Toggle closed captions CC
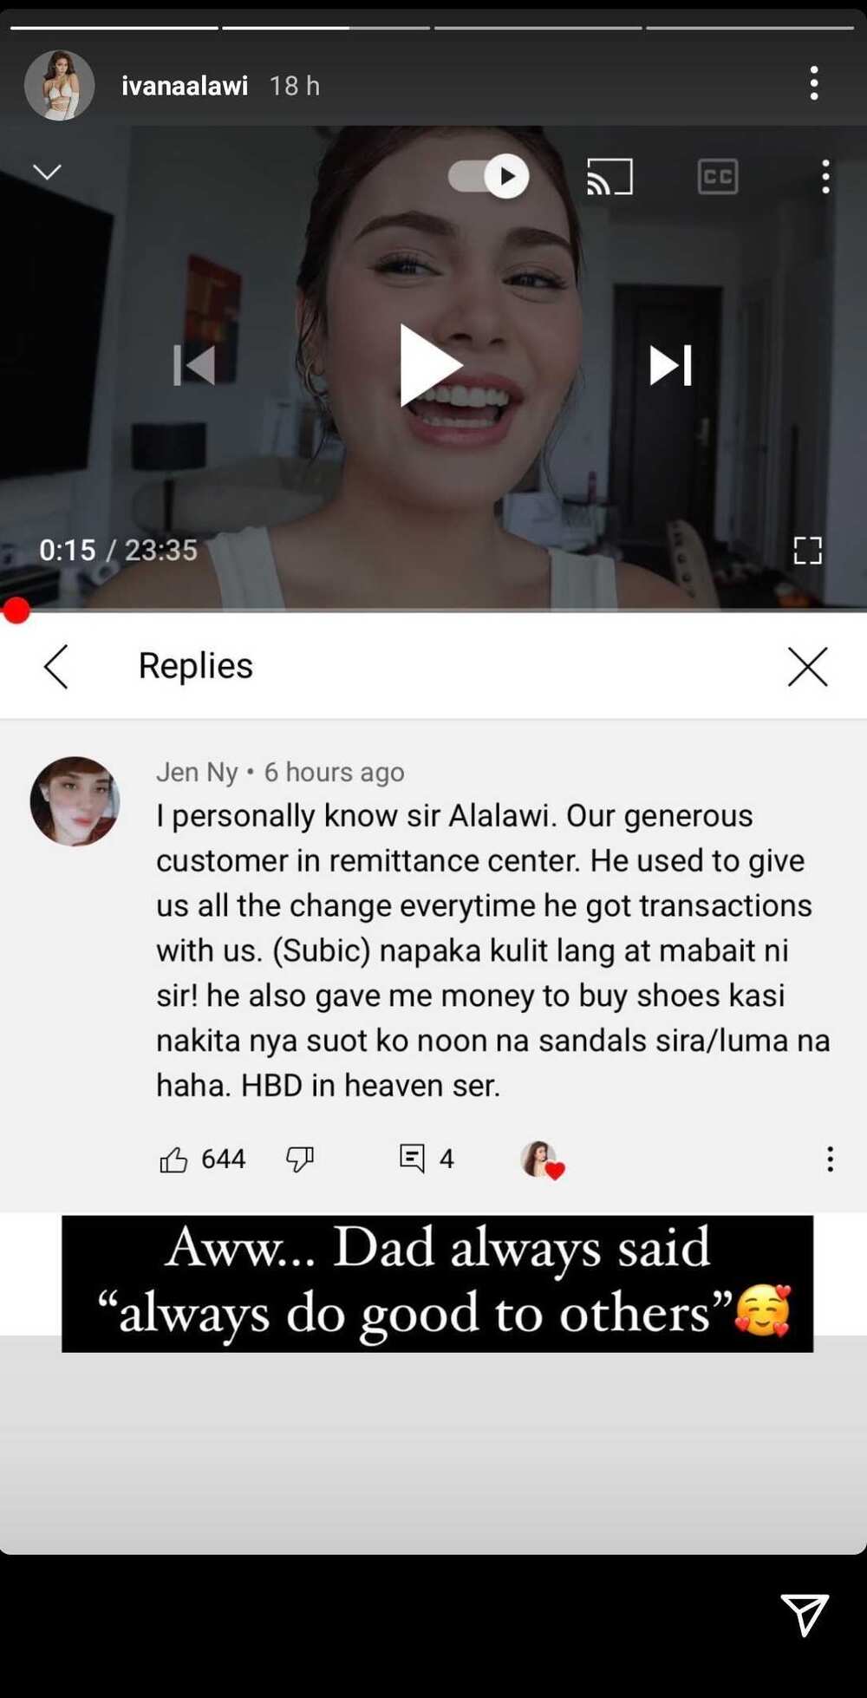This screenshot has height=1698, width=867. (x=718, y=177)
